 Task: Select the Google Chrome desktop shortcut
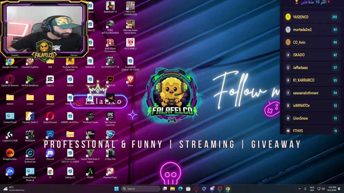coord(10,63)
